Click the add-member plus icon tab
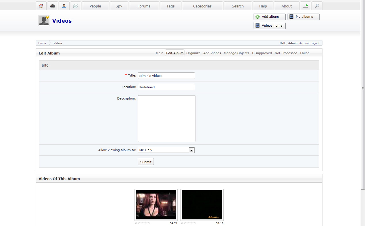The width and height of the screenshot is (365, 226). (x=306, y=6)
